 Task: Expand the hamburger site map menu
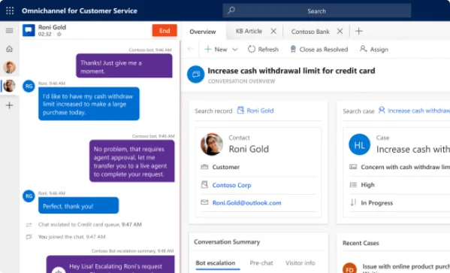click(x=10, y=31)
